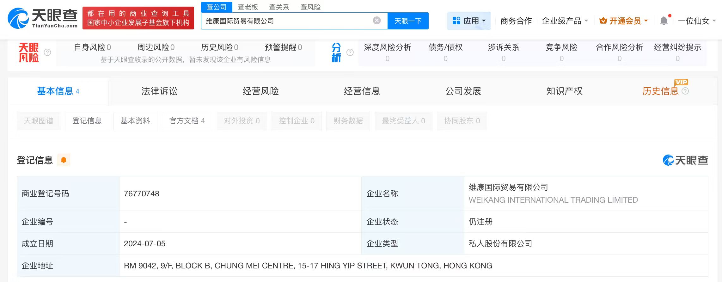722x282 pixels.
Task: Click company name 维康国际贸易有限公司 in table
Action: pyautogui.click(x=508, y=187)
